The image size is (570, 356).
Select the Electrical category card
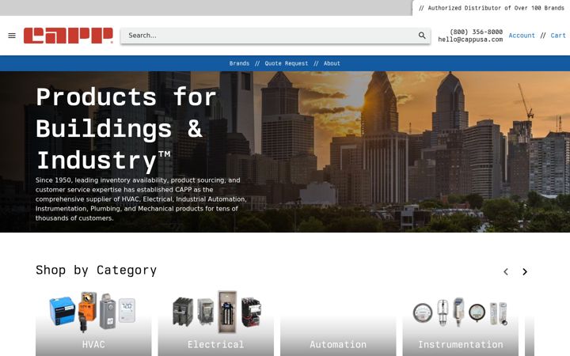click(x=216, y=324)
